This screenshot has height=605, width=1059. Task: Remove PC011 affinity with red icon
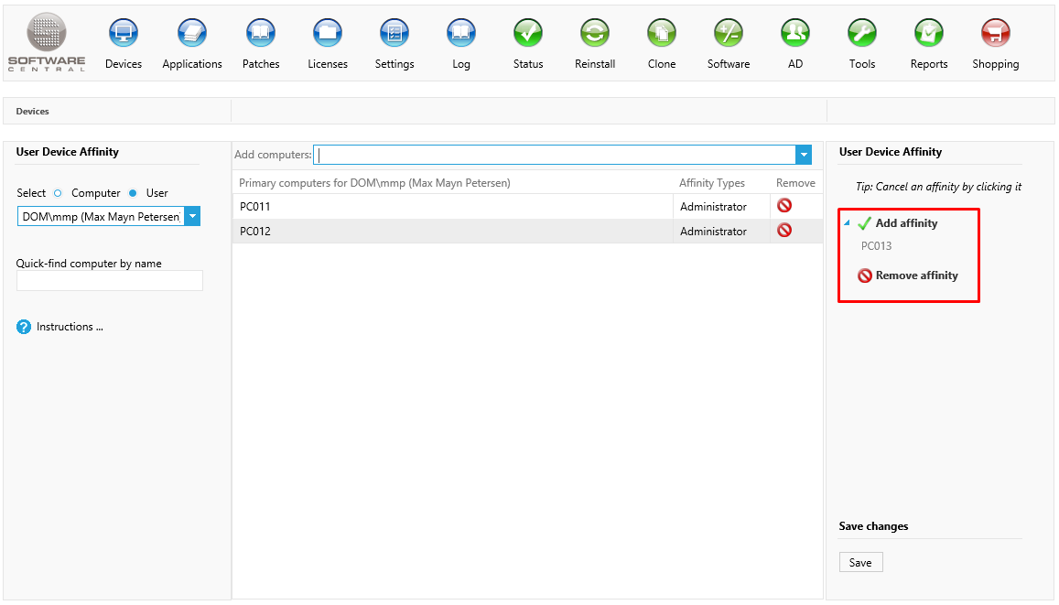tap(784, 206)
